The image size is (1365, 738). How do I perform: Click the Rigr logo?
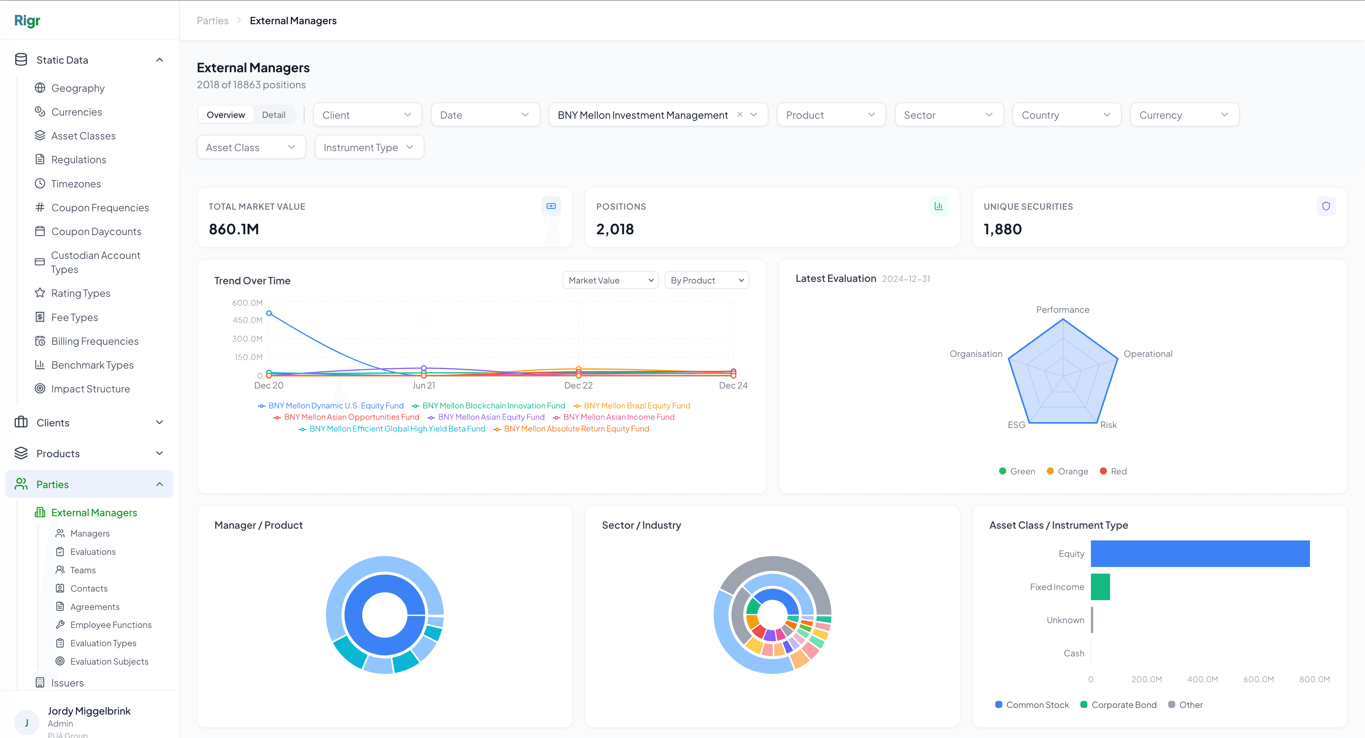(x=27, y=20)
